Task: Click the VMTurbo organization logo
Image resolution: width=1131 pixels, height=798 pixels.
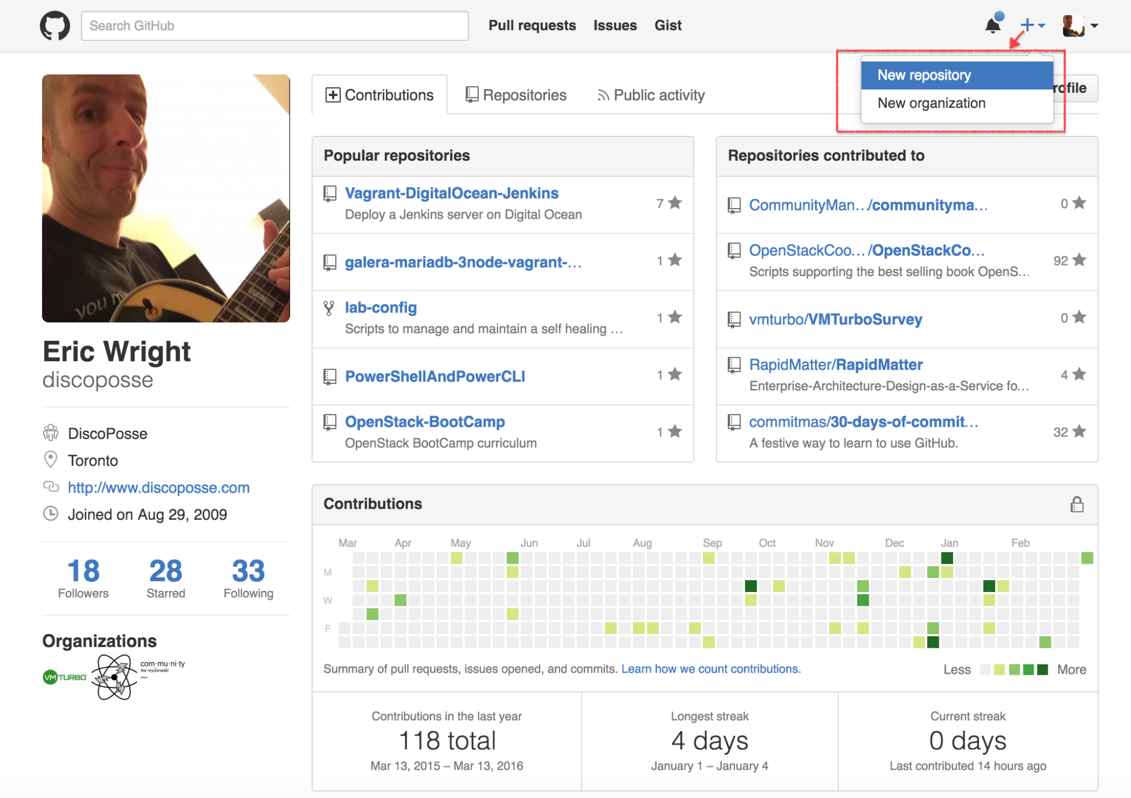Action: pyautogui.click(x=65, y=677)
